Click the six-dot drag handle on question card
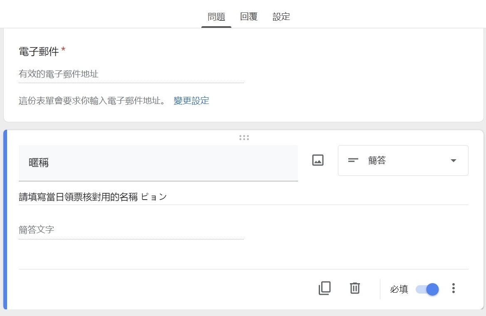486x316 pixels. click(244, 138)
